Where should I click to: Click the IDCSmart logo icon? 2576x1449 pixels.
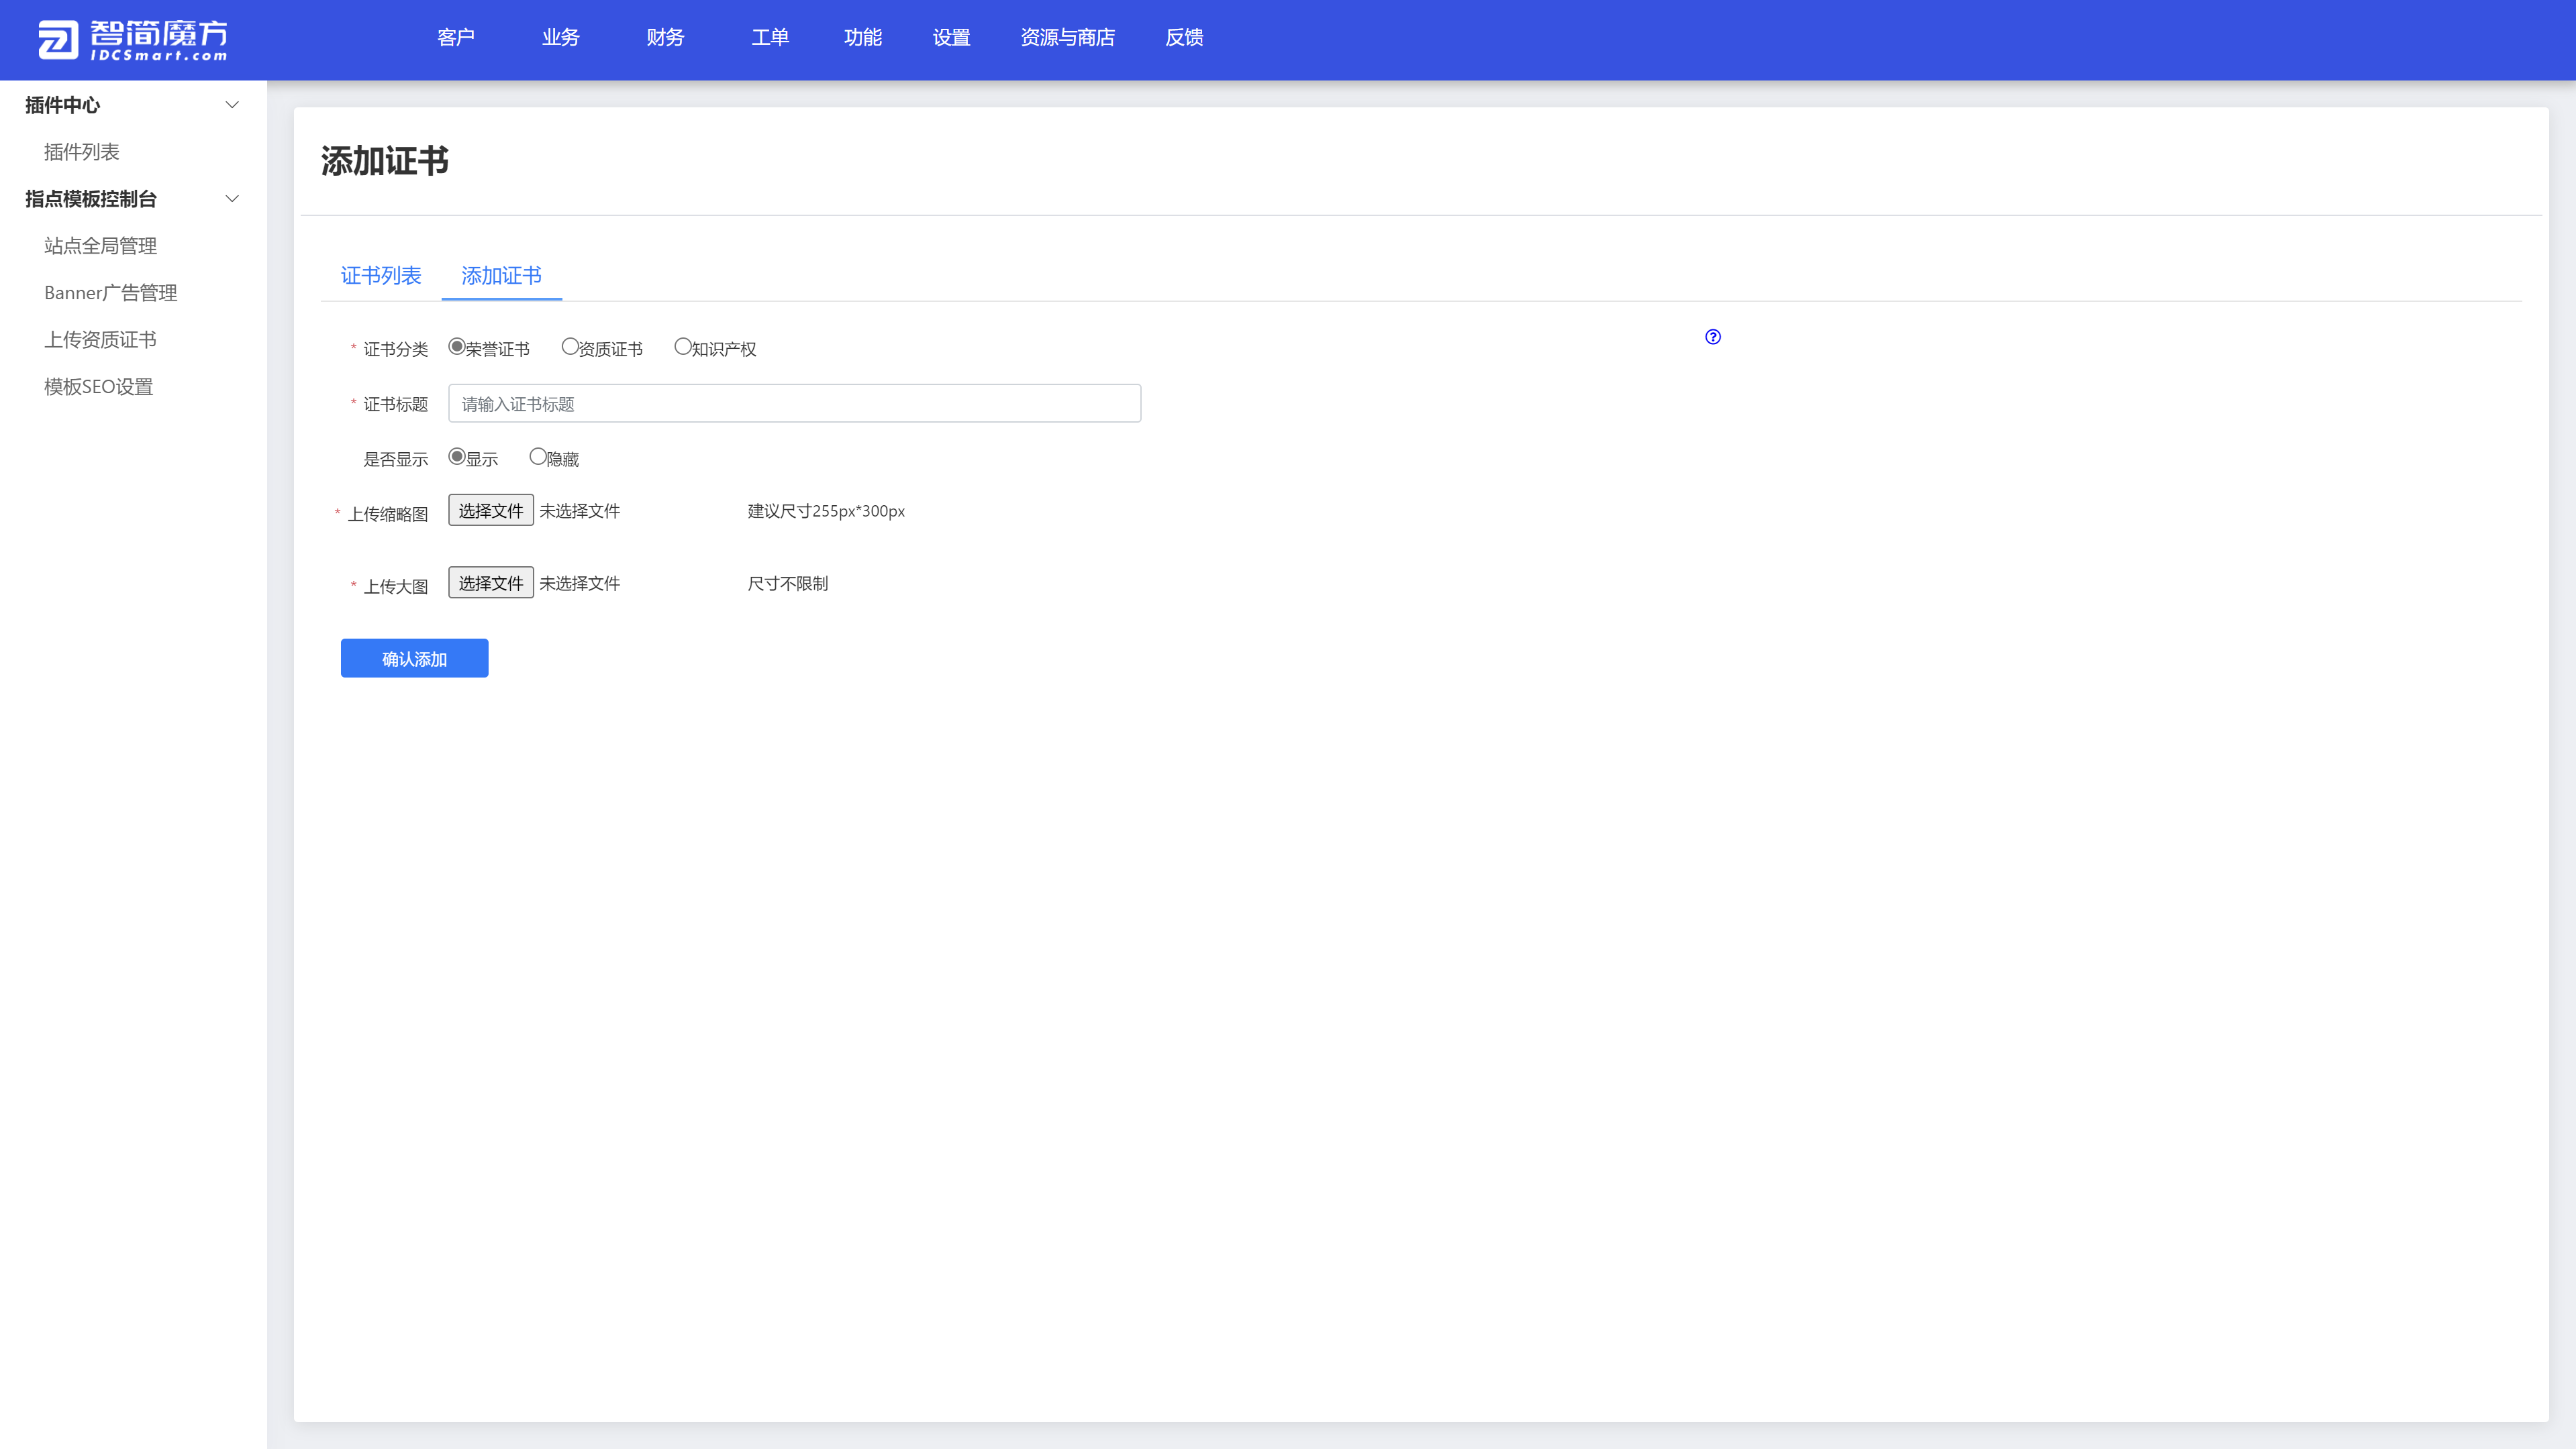point(57,40)
